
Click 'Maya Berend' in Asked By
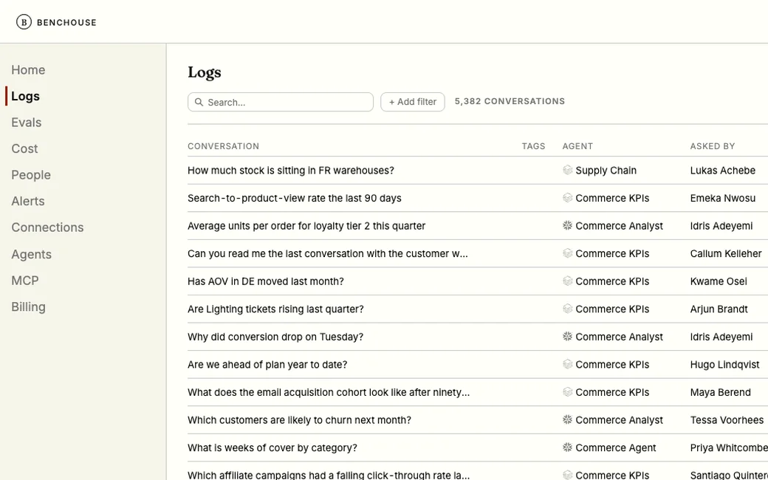721,392
